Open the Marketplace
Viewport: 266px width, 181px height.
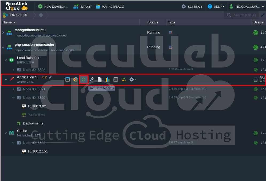click(110, 6)
